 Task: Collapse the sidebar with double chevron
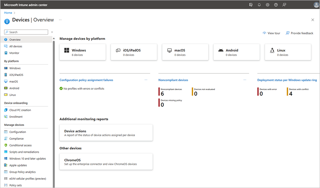pyautogui.click(x=52, y=32)
